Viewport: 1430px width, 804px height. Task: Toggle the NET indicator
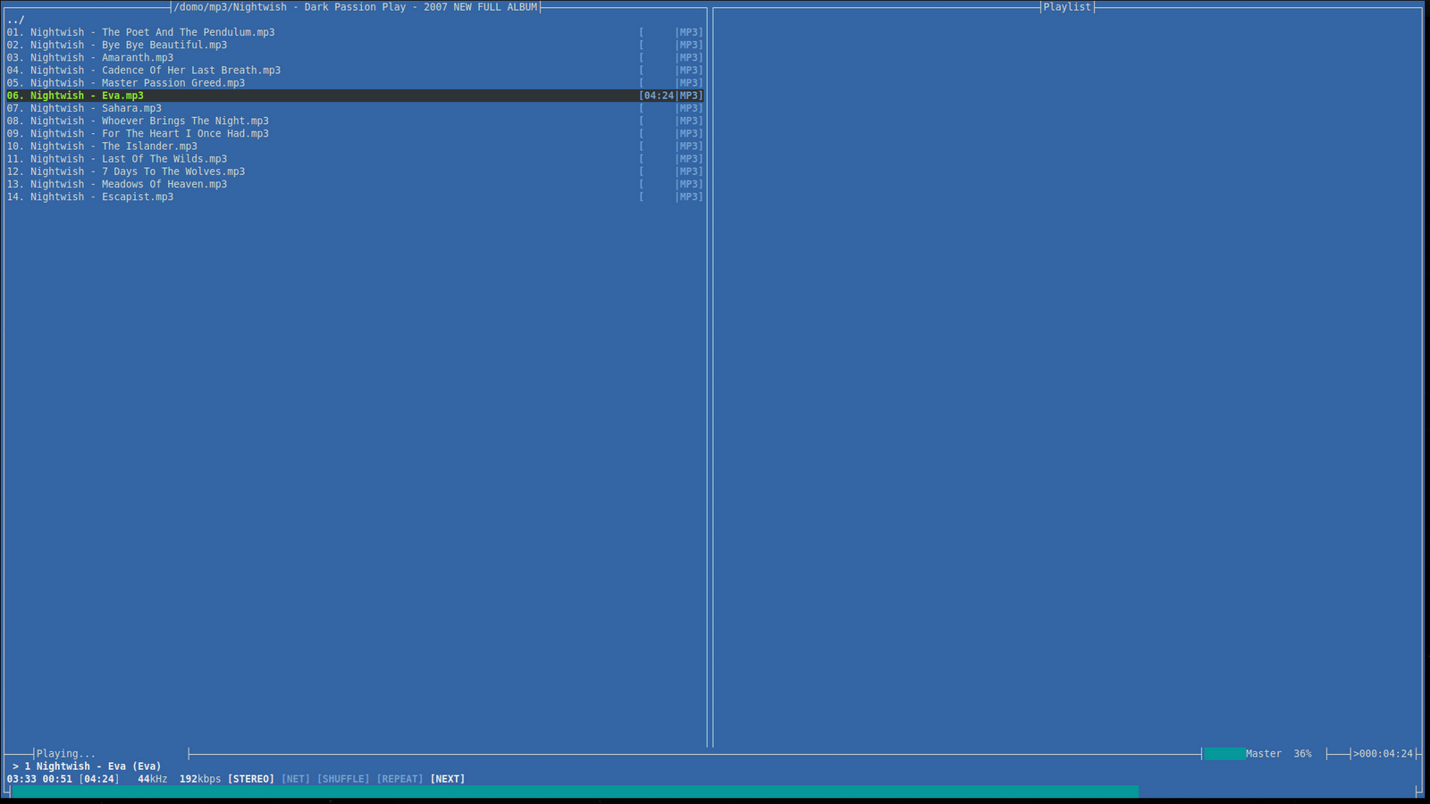[x=296, y=779]
